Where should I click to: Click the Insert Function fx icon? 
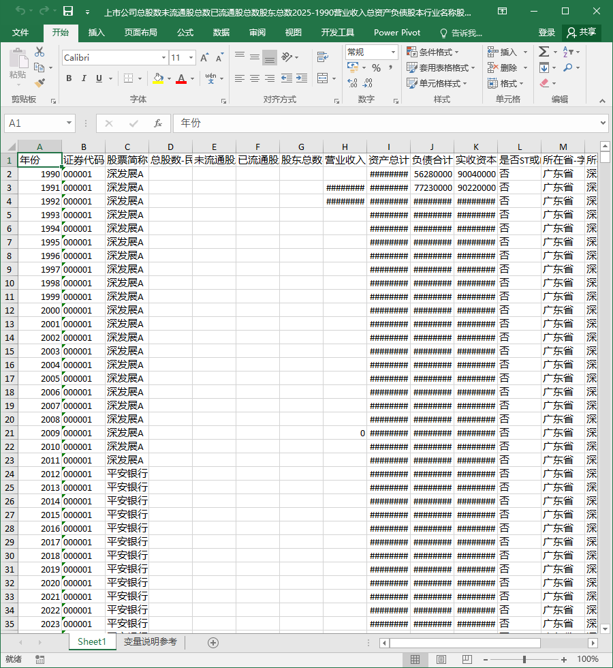click(158, 123)
